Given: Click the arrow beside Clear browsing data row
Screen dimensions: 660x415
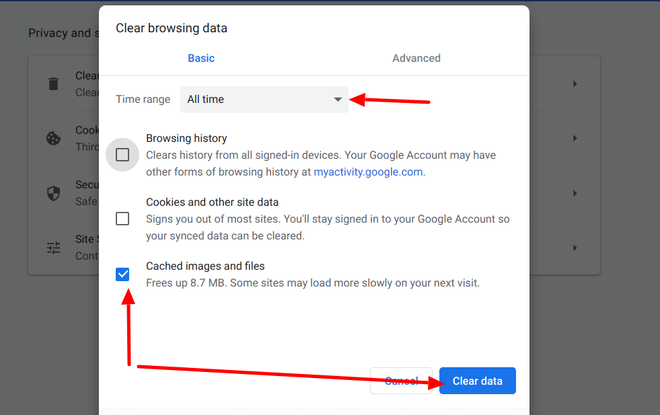Looking at the screenshot, I should tap(575, 84).
